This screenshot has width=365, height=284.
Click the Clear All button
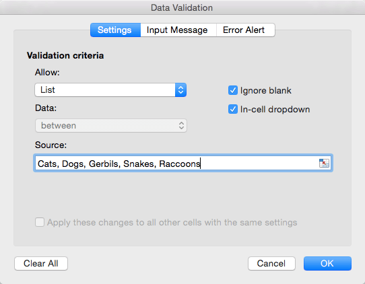(41, 263)
